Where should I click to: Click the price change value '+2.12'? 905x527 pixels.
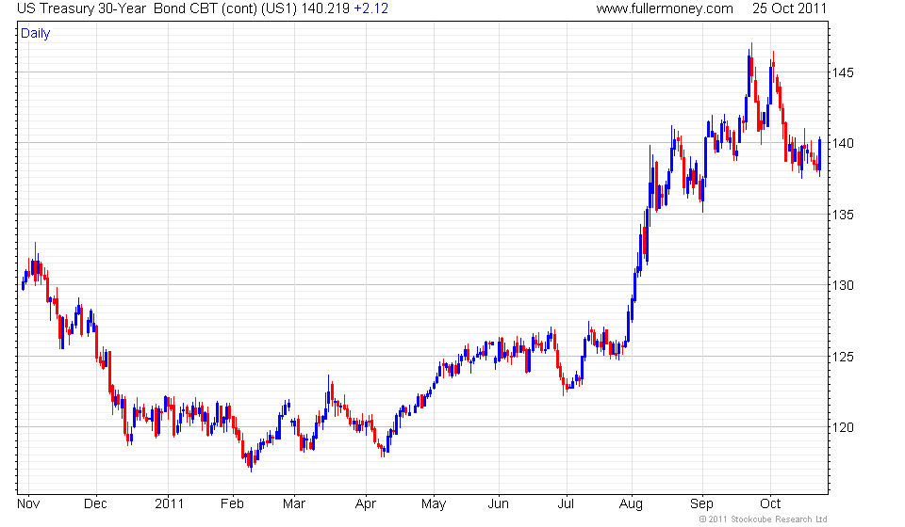coord(371,8)
